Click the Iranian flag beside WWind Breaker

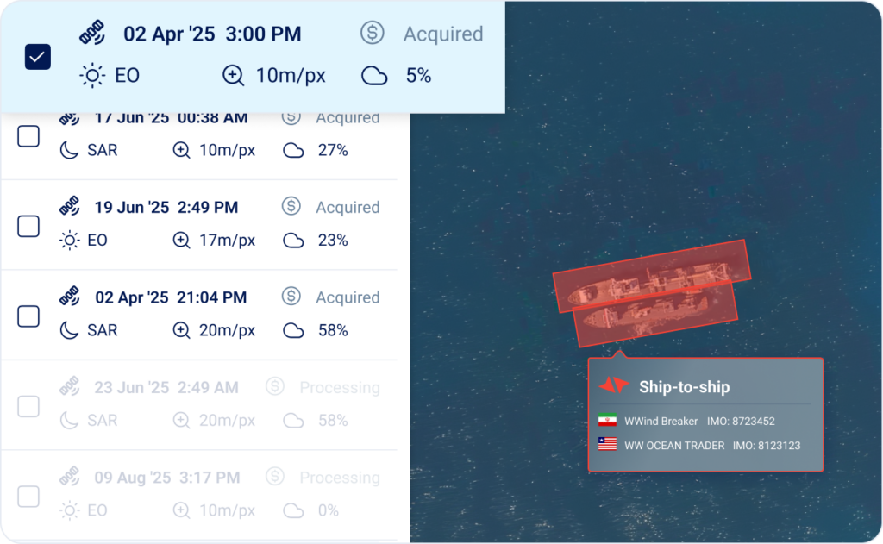pyautogui.click(x=607, y=422)
